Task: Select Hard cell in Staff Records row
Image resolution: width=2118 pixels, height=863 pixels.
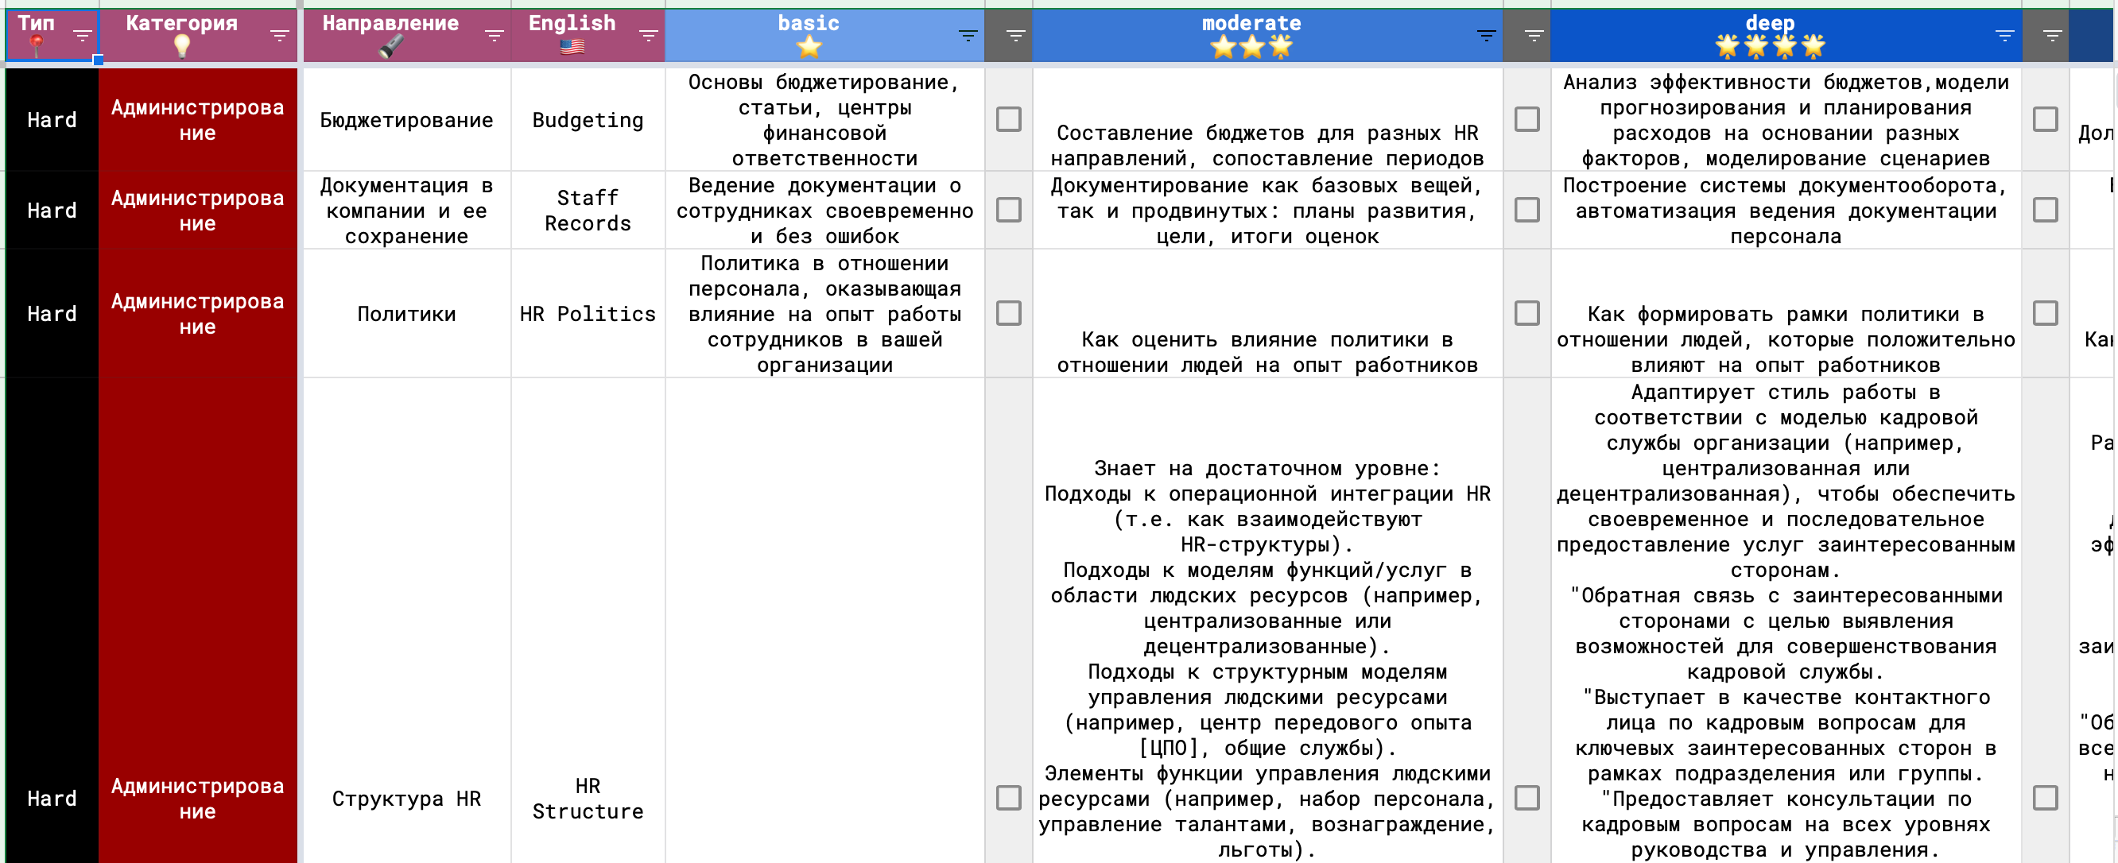Action: [x=52, y=210]
